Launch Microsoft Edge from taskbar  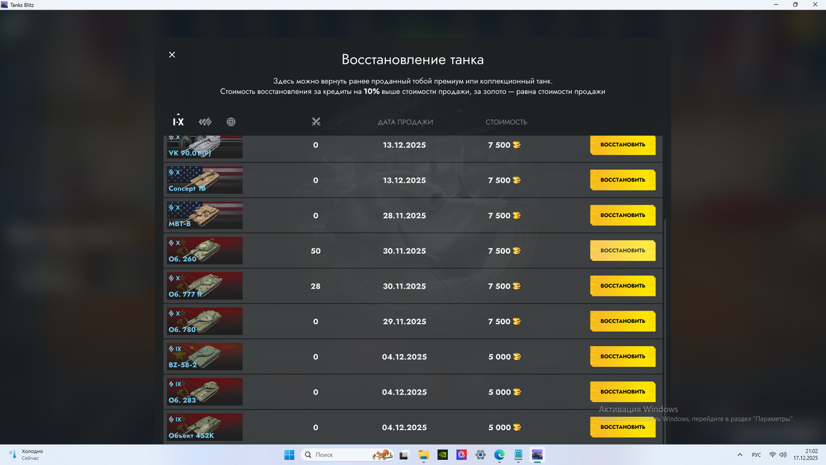coord(499,455)
